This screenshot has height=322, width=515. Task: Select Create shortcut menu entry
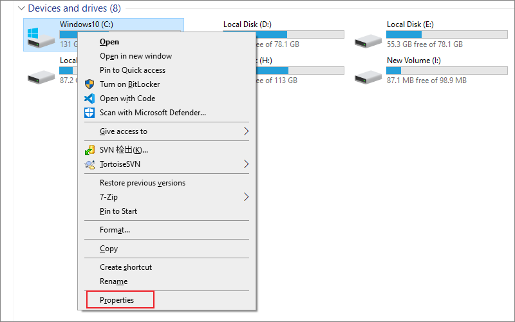126,267
